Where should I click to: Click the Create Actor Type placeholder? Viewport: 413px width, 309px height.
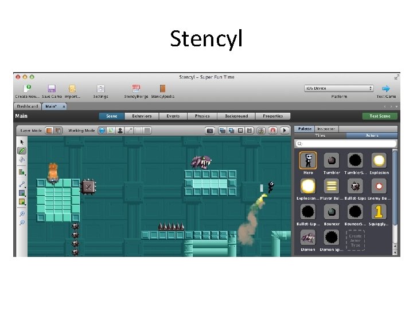pos(355,240)
